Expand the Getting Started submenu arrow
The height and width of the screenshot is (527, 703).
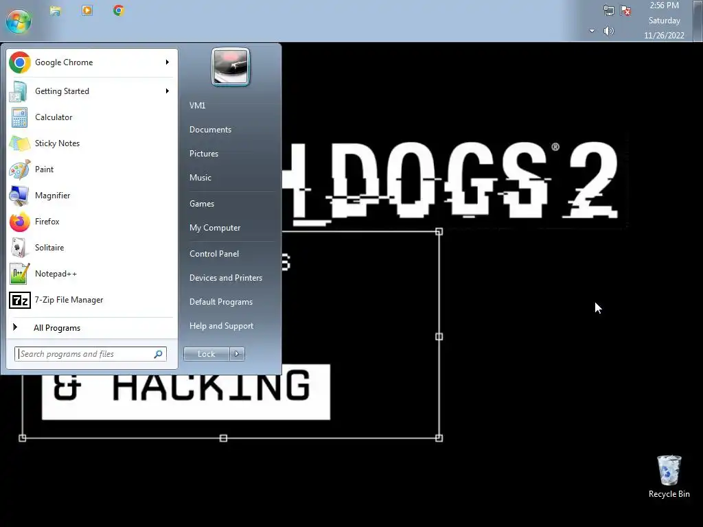pos(168,91)
